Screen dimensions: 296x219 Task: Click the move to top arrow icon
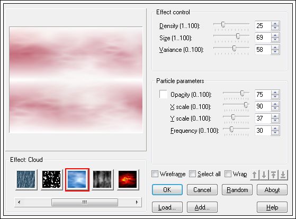[273, 175]
